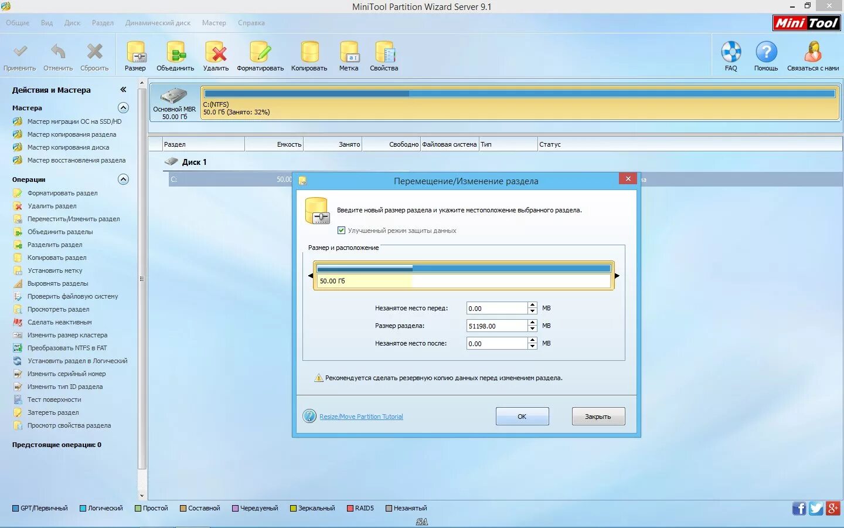
Task: Click the help icon beside tutorial link
Action: click(x=309, y=416)
